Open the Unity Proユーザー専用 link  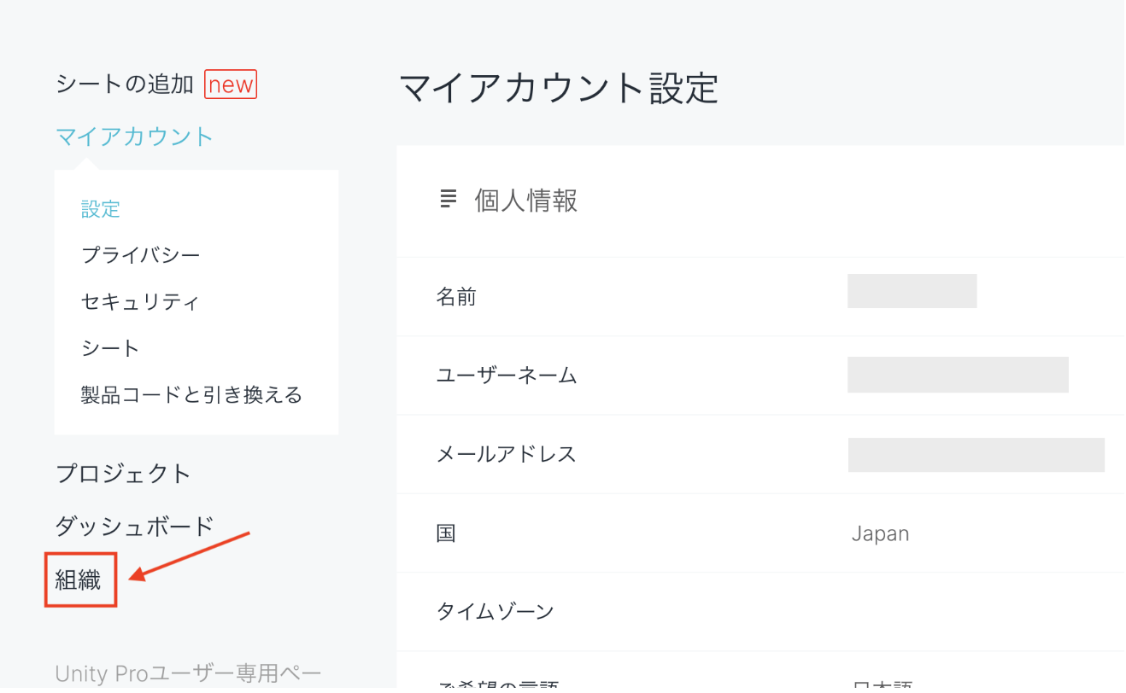tap(188, 673)
